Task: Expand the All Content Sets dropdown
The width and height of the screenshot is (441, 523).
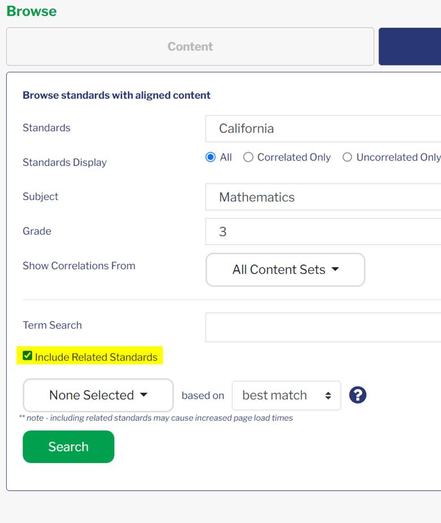Action: tap(286, 269)
